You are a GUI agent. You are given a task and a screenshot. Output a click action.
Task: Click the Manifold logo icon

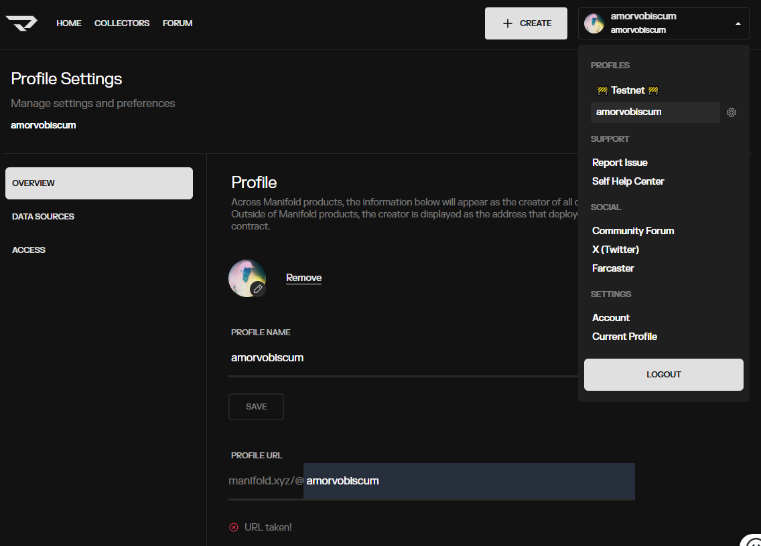[21, 23]
